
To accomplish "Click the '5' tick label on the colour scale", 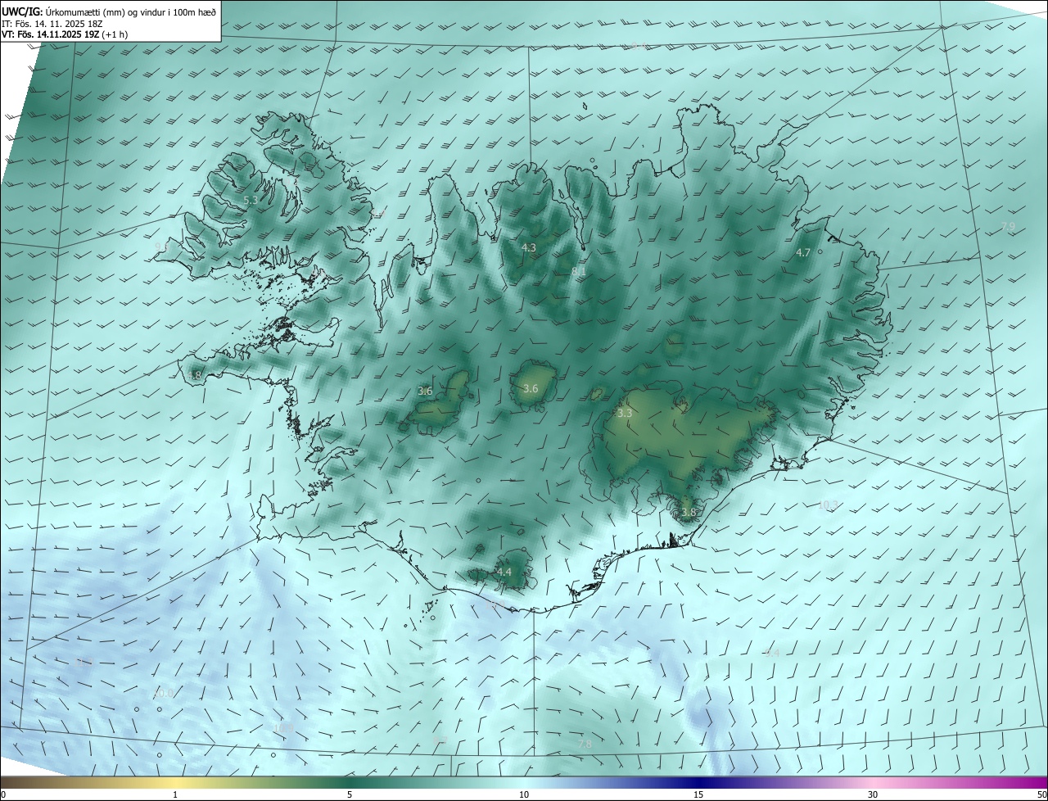I will 350,795.
